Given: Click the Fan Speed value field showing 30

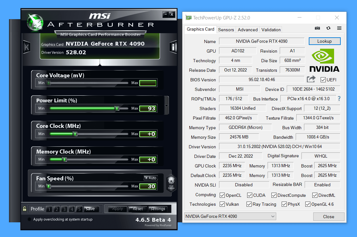Looking at the screenshot, I should click(x=148, y=186).
